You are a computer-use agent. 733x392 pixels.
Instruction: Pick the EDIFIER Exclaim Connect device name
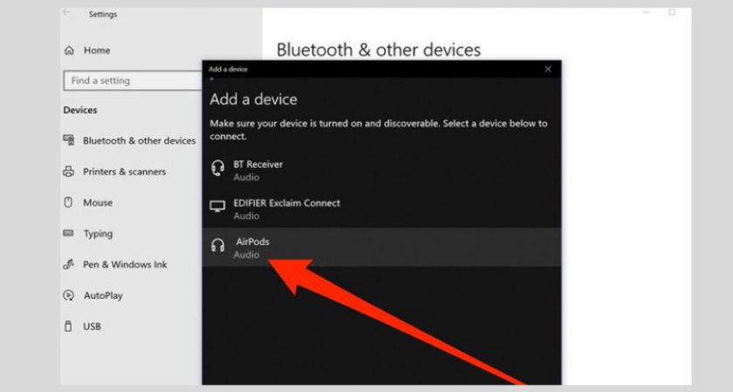(x=286, y=203)
